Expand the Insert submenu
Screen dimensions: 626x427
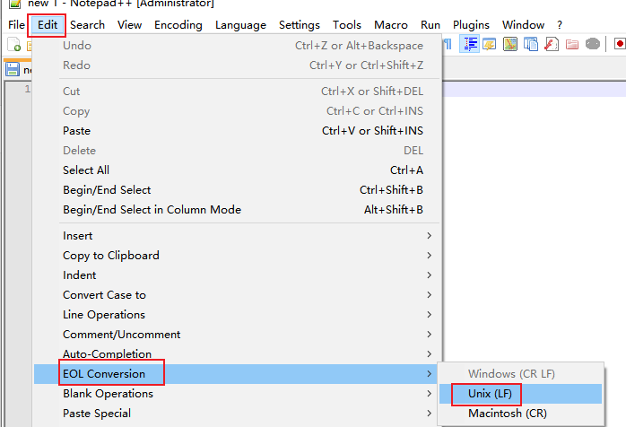(x=238, y=236)
